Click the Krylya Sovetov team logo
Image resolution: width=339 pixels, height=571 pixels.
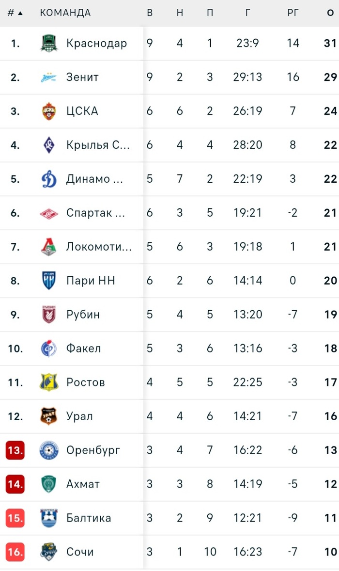(49, 145)
